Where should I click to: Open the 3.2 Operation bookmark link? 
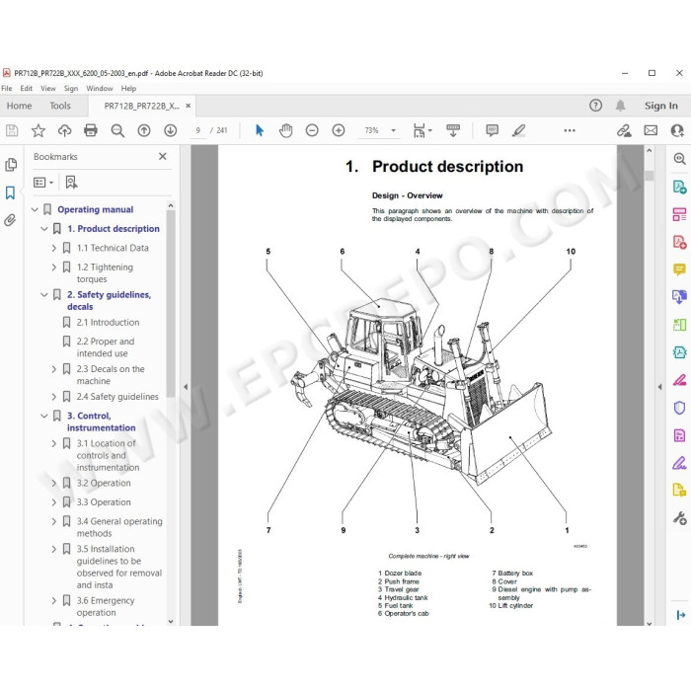pos(104,483)
